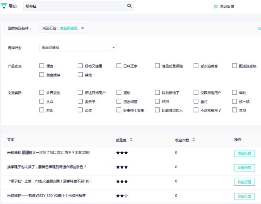
Task: Tick the 卖关子 copywriting pattern checkbox
Action: click(80, 101)
